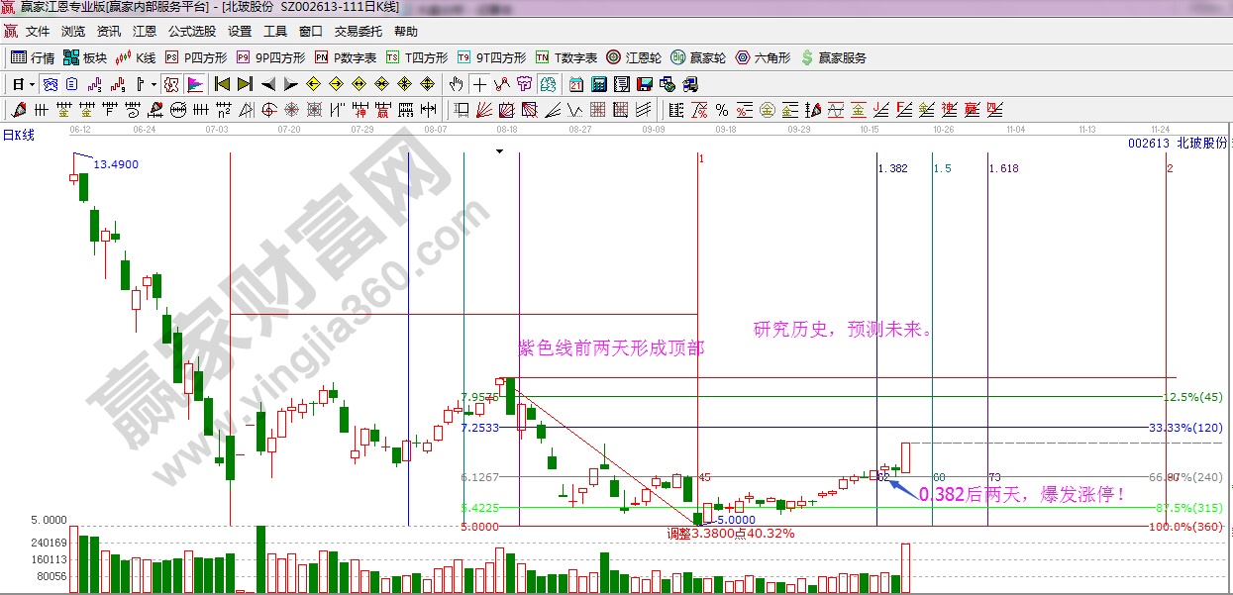Click the calculator icon in the toolbar
The height and width of the screenshot is (595, 1233).
point(599,84)
